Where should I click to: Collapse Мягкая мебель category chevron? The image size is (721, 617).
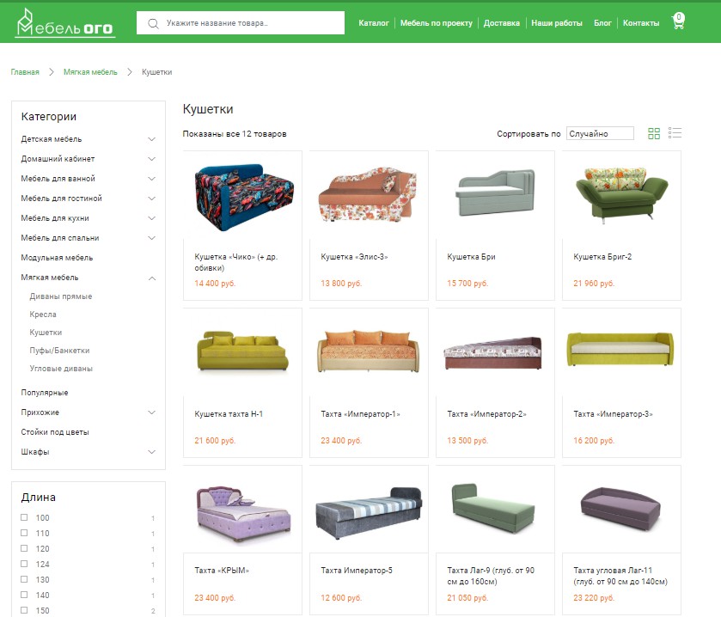click(151, 278)
